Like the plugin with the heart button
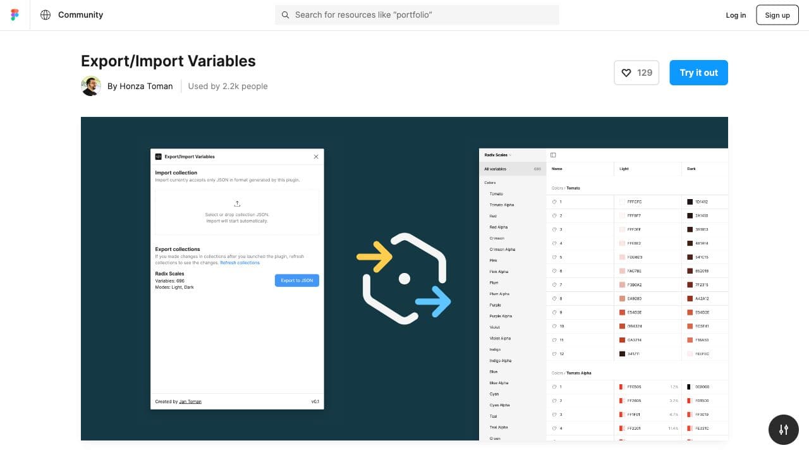The image size is (809, 455). click(x=626, y=73)
